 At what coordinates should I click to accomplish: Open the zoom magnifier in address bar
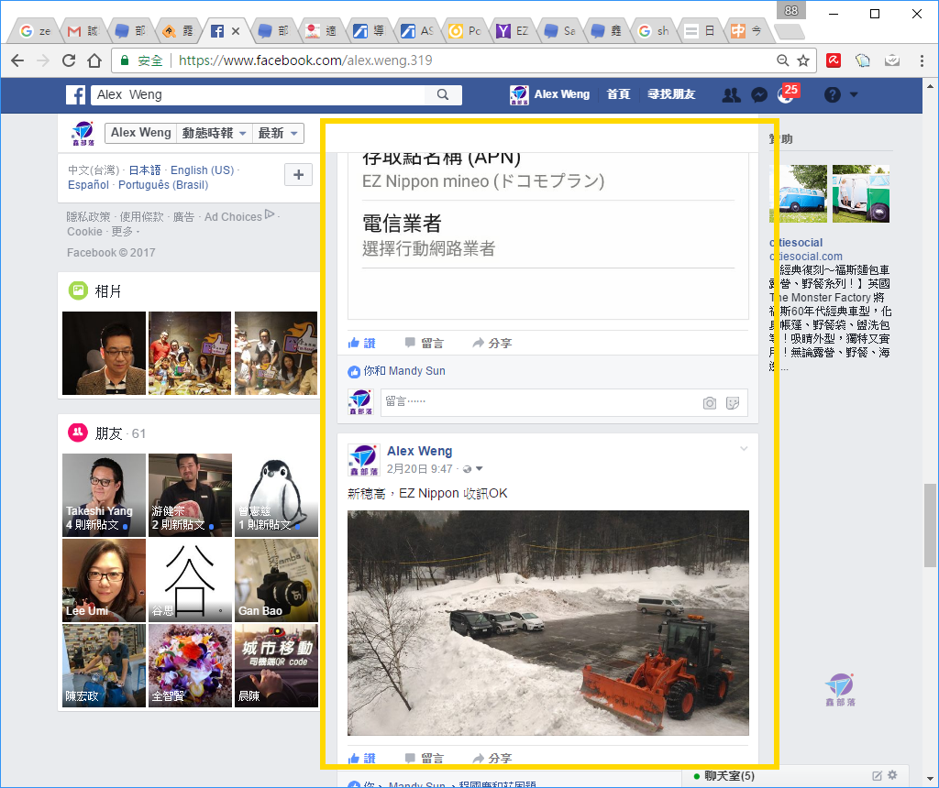pyautogui.click(x=783, y=60)
